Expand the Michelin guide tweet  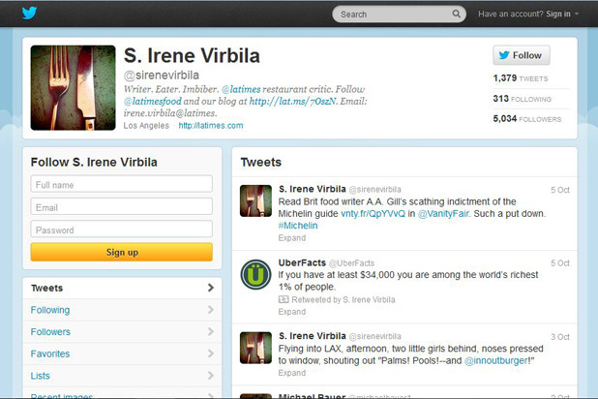pyautogui.click(x=292, y=238)
